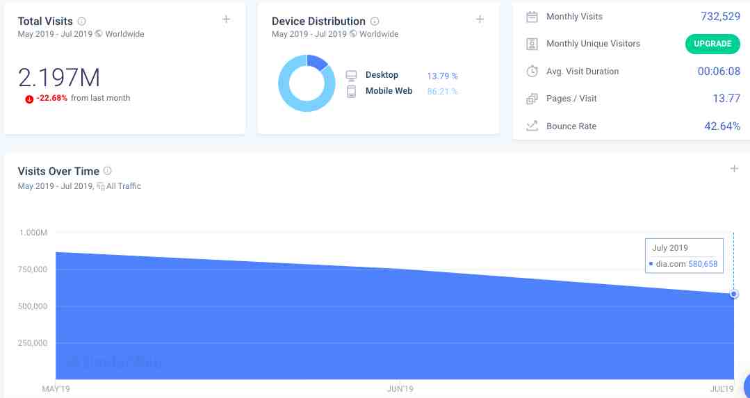Click the Mobile Web phone icon
This screenshot has width=750, height=398.
click(x=351, y=91)
